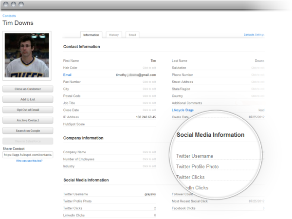Image resolution: width=292 pixels, height=219 pixels.
Task: Open the 'Who can see this link?' link
Action: coord(29,161)
